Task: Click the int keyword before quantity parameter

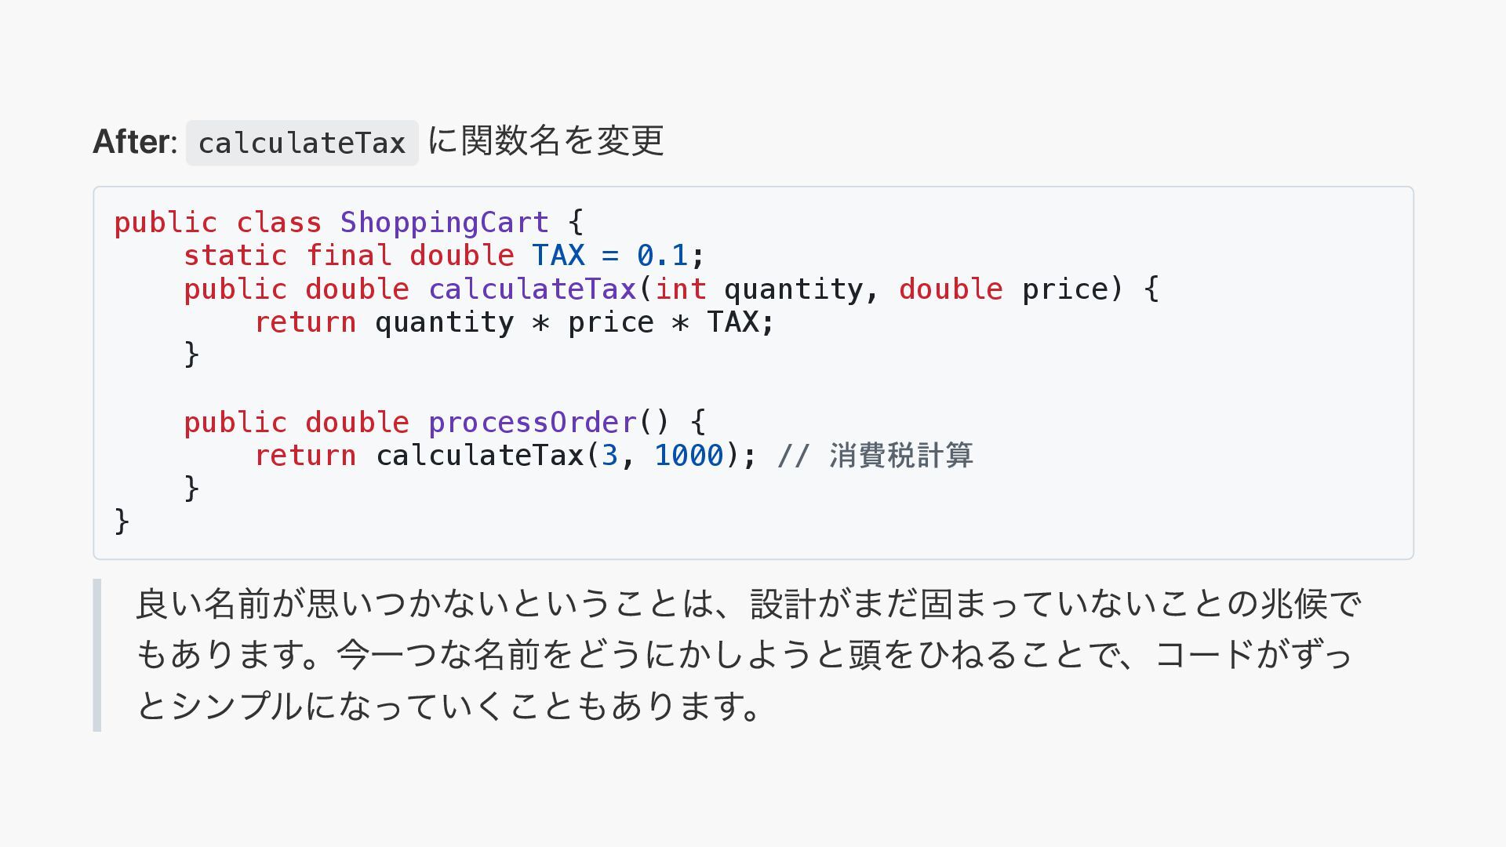Action: [680, 289]
